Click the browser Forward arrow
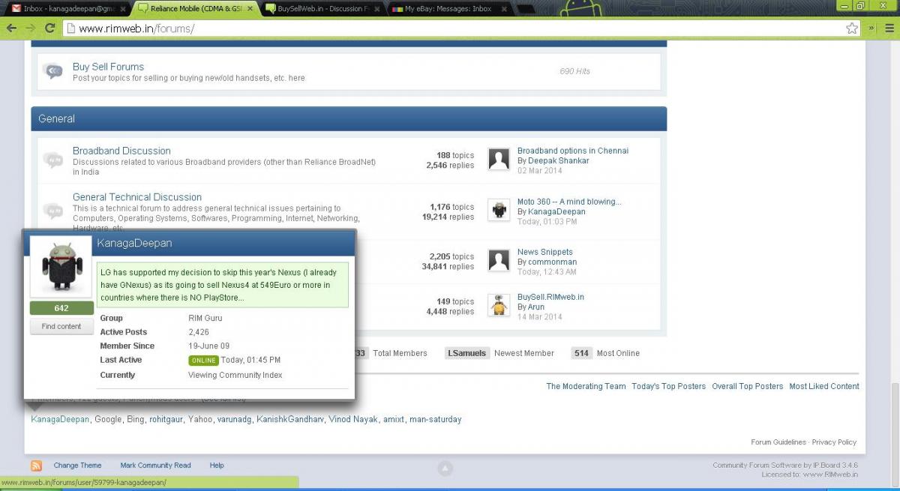 pyautogui.click(x=31, y=28)
